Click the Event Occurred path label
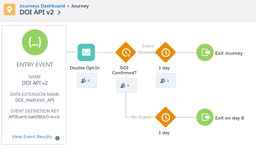Screen dimensions: 256x150 (x=148, y=49)
